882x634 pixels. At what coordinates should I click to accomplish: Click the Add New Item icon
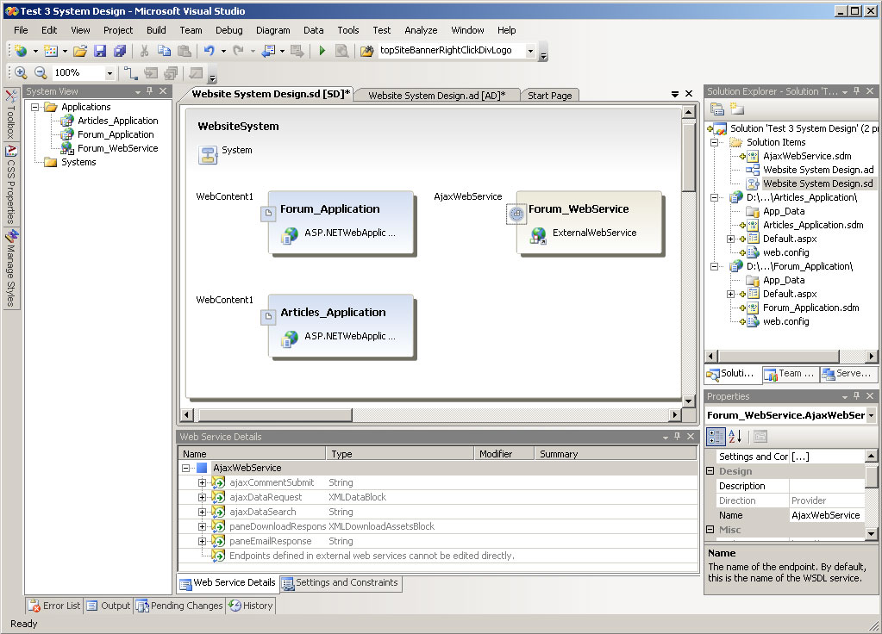[x=51, y=51]
